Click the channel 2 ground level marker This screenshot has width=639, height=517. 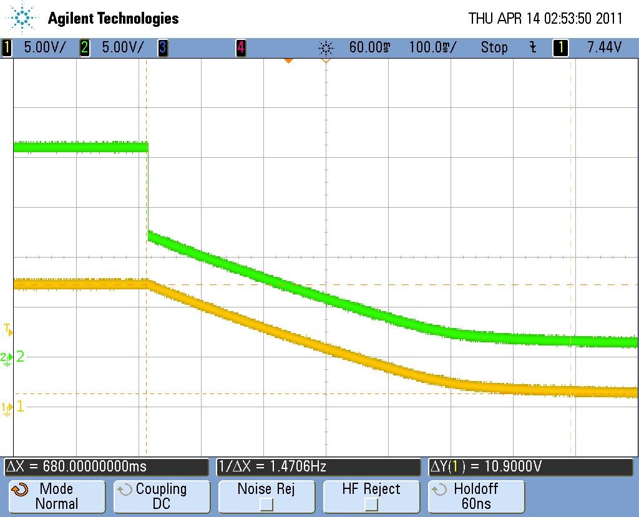[x=6, y=358]
